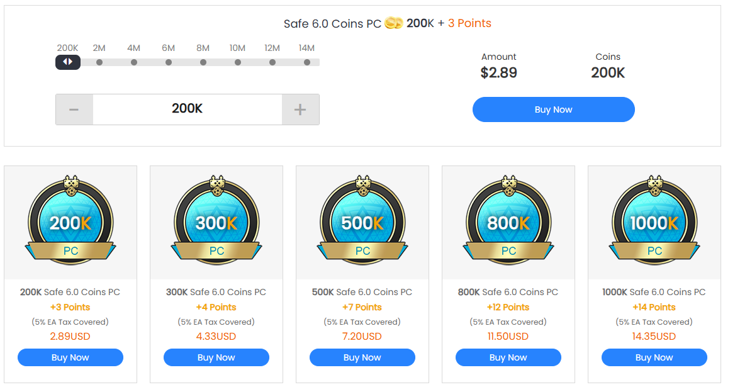Buy Now the 200K coins package
Image resolution: width=735 pixels, height=392 pixels.
click(x=70, y=357)
